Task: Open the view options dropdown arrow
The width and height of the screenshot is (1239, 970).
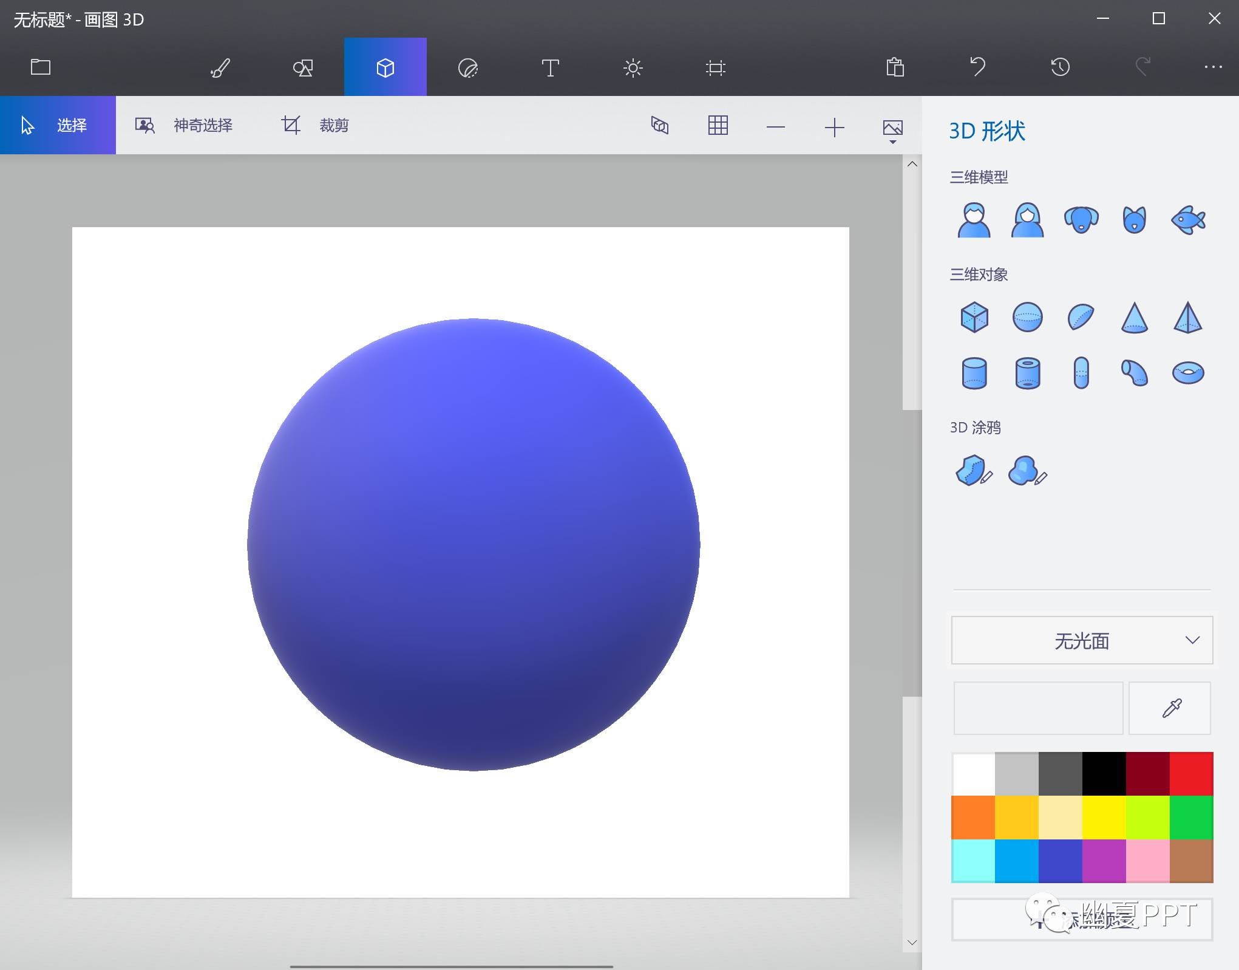Action: (x=892, y=142)
